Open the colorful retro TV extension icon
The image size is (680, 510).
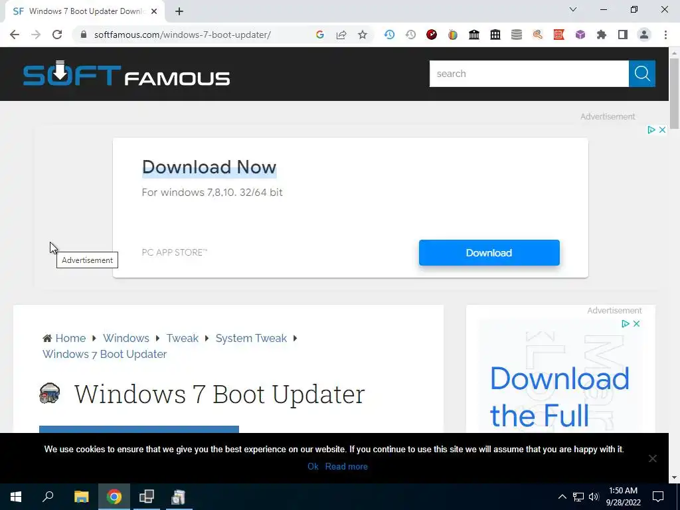tap(453, 35)
